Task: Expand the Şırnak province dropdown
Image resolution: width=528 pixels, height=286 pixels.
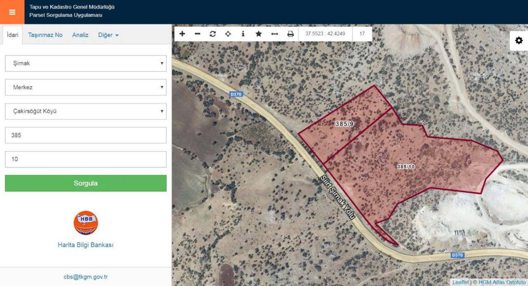Action: point(85,63)
